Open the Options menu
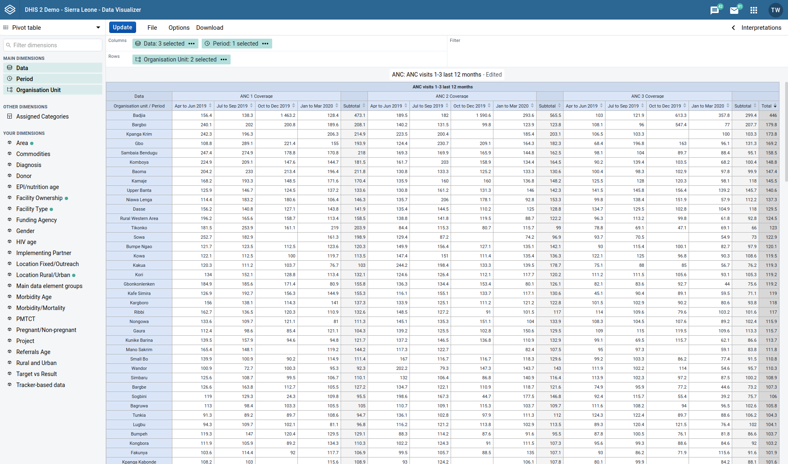Screen dimensions: 788x464 [x=179, y=28]
